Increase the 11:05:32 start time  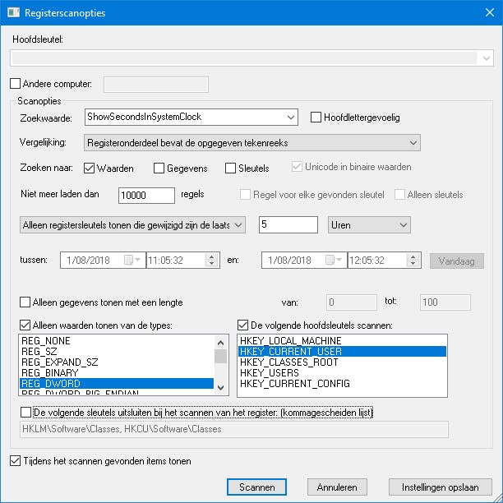coord(212,256)
